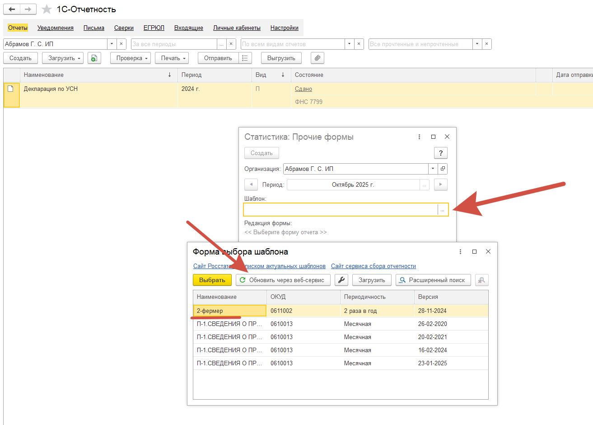Go to next period with the right arrow

(x=440, y=184)
